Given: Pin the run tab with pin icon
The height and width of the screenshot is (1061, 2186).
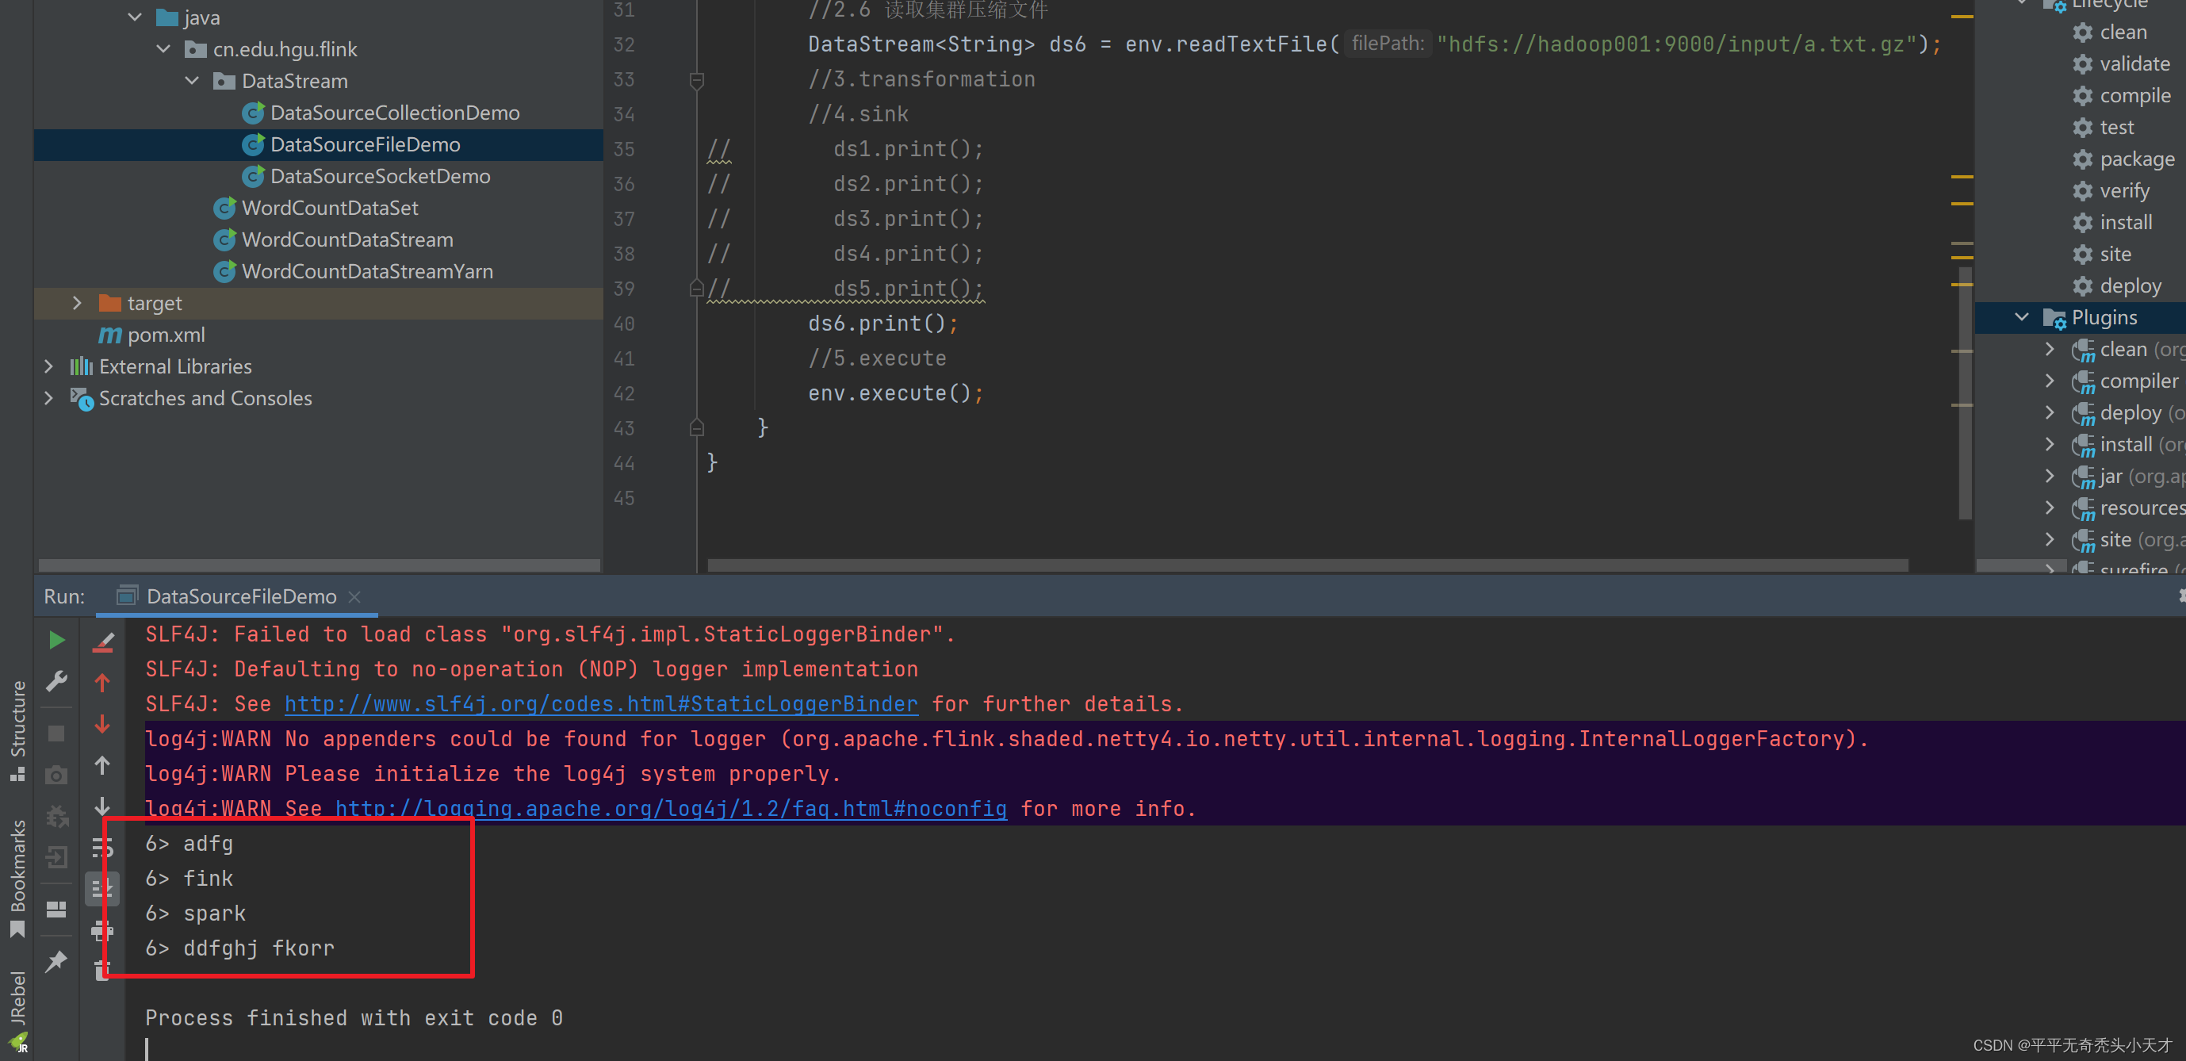Looking at the screenshot, I should point(56,960).
